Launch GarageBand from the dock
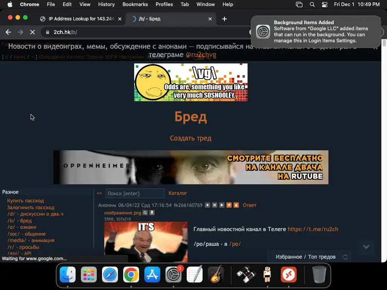The height and width of the screenshot is (290, 387). pos(216,275)
